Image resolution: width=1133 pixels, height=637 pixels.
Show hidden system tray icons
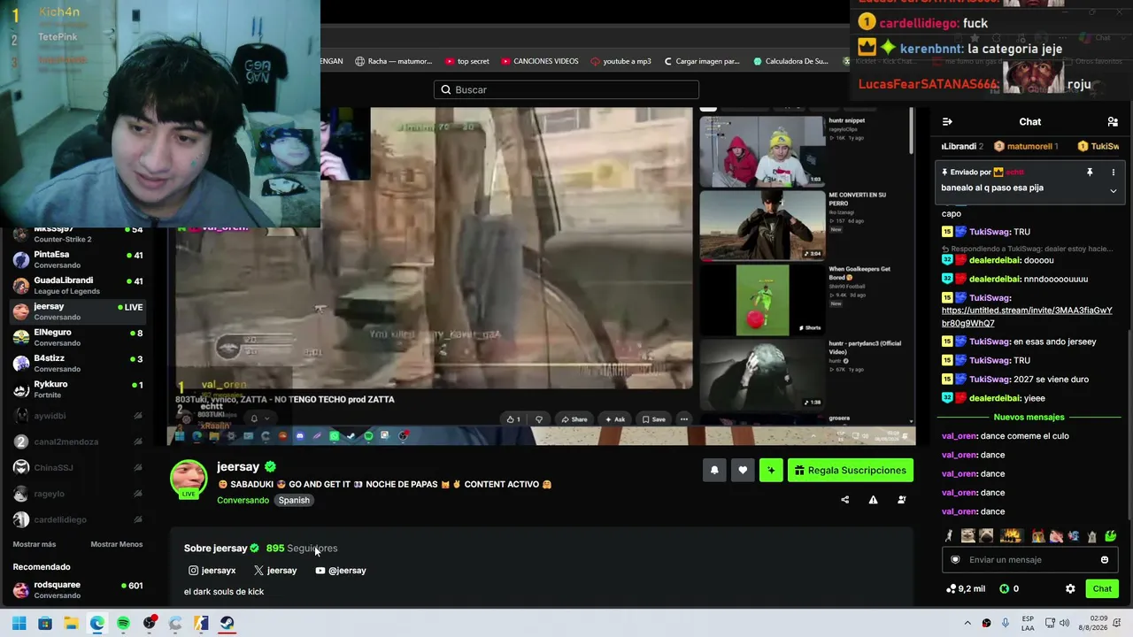coord(967,623)
